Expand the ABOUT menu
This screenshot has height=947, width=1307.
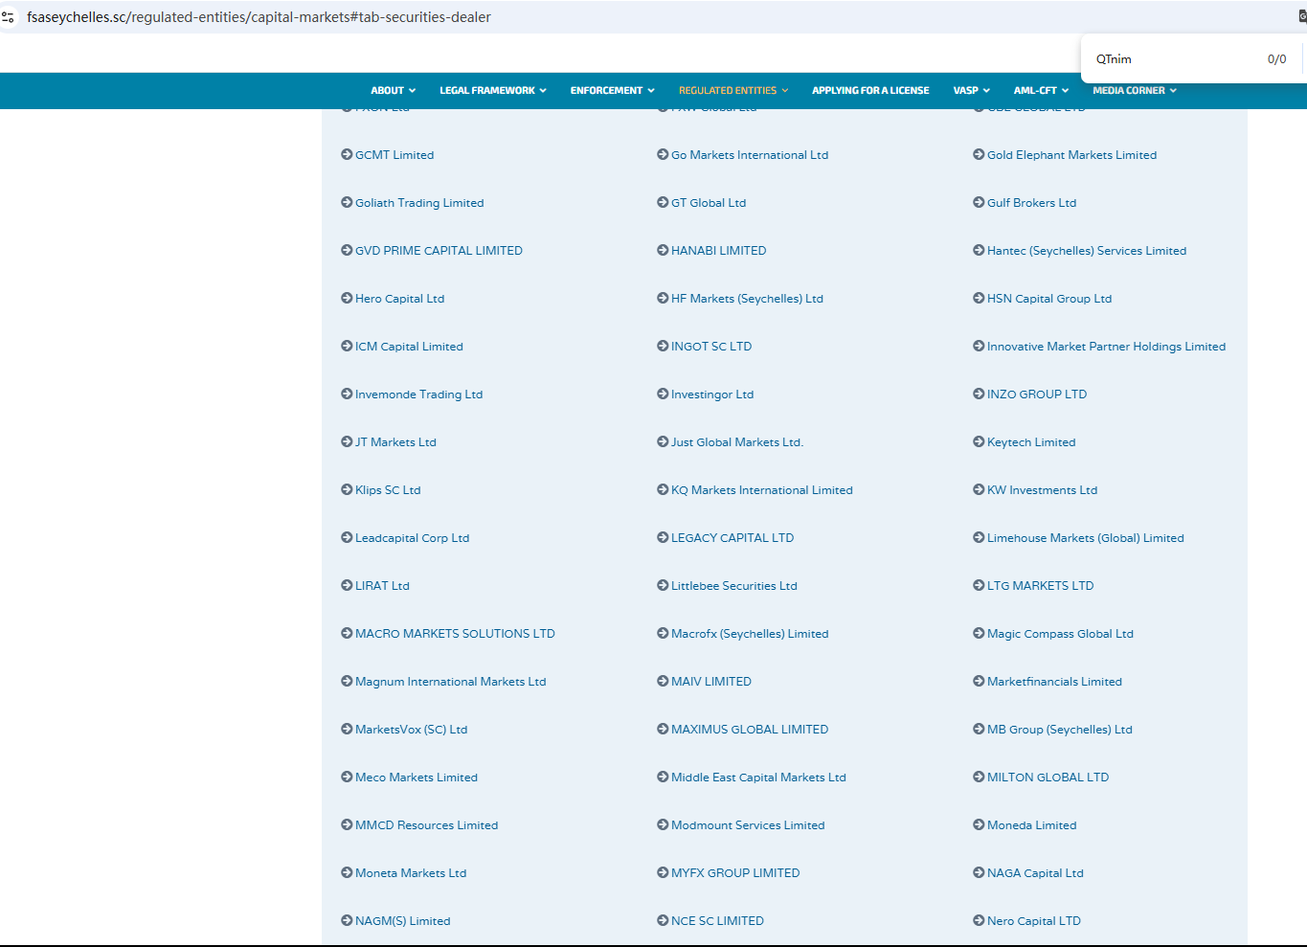(x=393, y=90)
